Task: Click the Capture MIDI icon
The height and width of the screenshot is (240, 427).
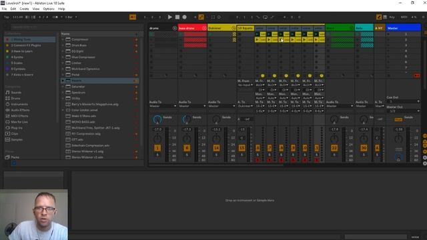Action: pos(213,17)
